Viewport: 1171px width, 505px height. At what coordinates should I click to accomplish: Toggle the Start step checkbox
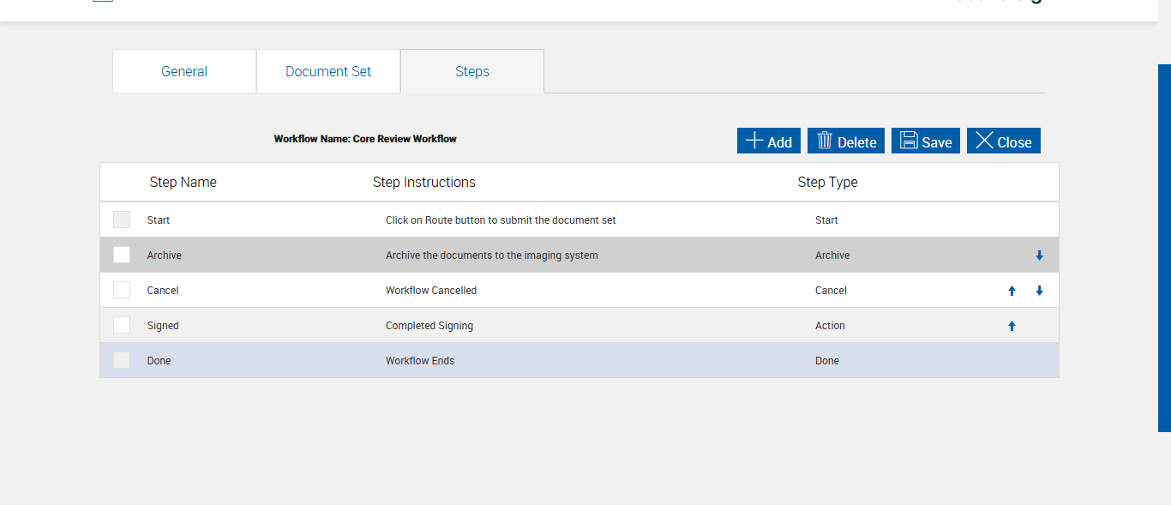122,219
